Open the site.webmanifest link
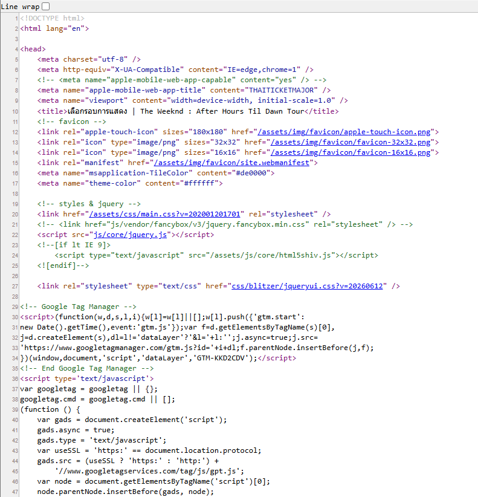 pos(231,163)
